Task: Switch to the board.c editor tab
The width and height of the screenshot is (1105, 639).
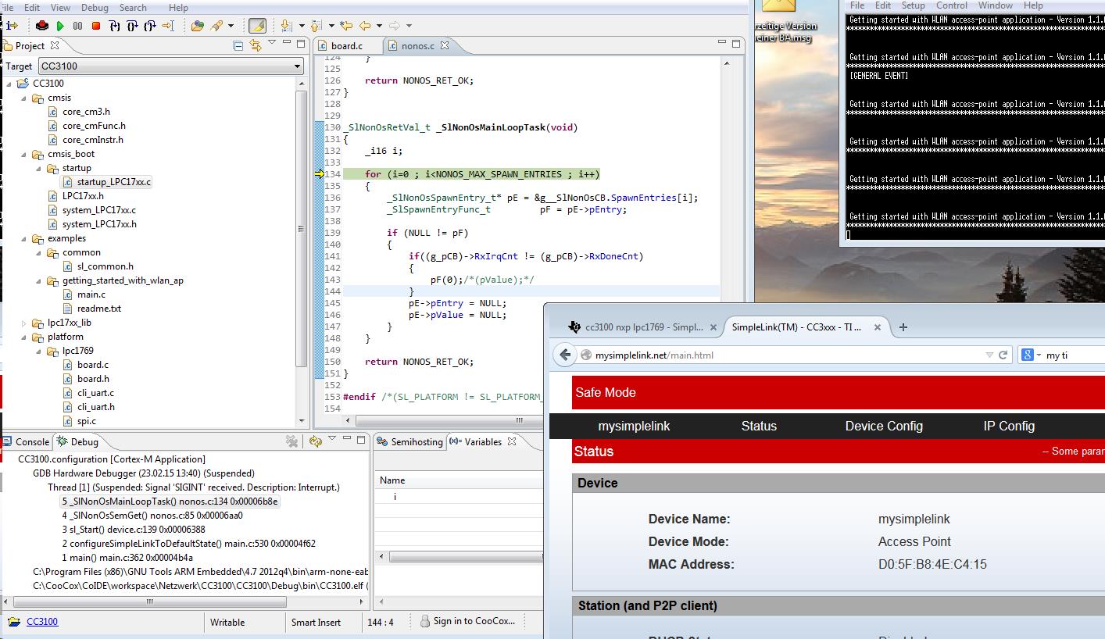Action: click(x=345, y=45)
